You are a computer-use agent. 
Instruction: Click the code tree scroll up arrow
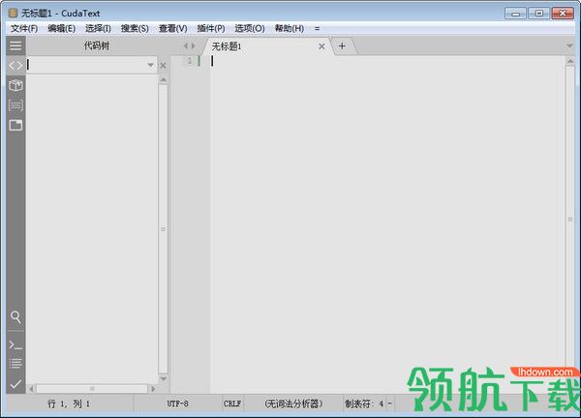click(163, 80)
